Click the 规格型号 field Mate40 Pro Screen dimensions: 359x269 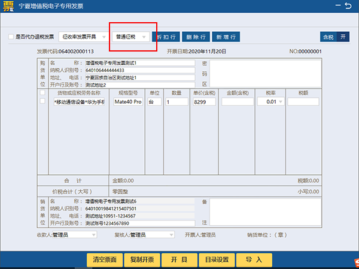[x=128, y=102]
